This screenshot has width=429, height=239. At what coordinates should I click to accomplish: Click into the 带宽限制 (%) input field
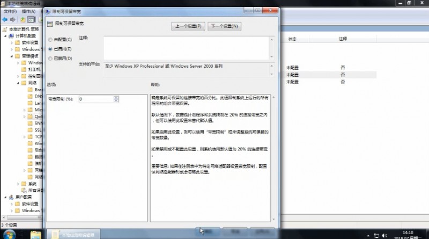click(x=97, y=99)
